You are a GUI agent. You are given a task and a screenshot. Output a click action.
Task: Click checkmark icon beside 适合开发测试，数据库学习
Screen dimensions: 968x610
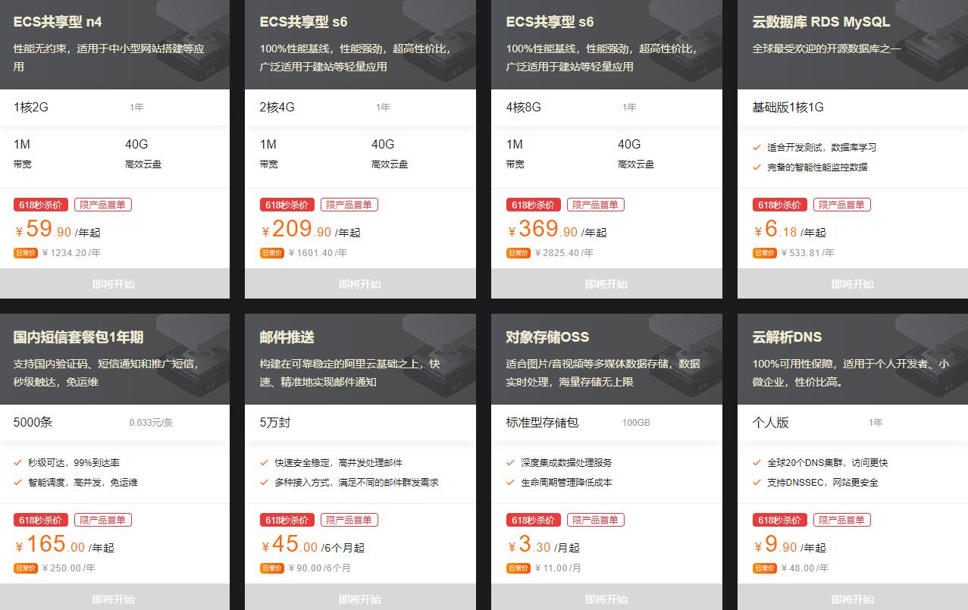click(x=757, y=147)
